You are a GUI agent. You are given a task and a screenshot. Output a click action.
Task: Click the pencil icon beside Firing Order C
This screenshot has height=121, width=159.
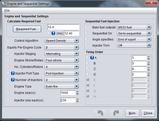(x=88, y=69)
